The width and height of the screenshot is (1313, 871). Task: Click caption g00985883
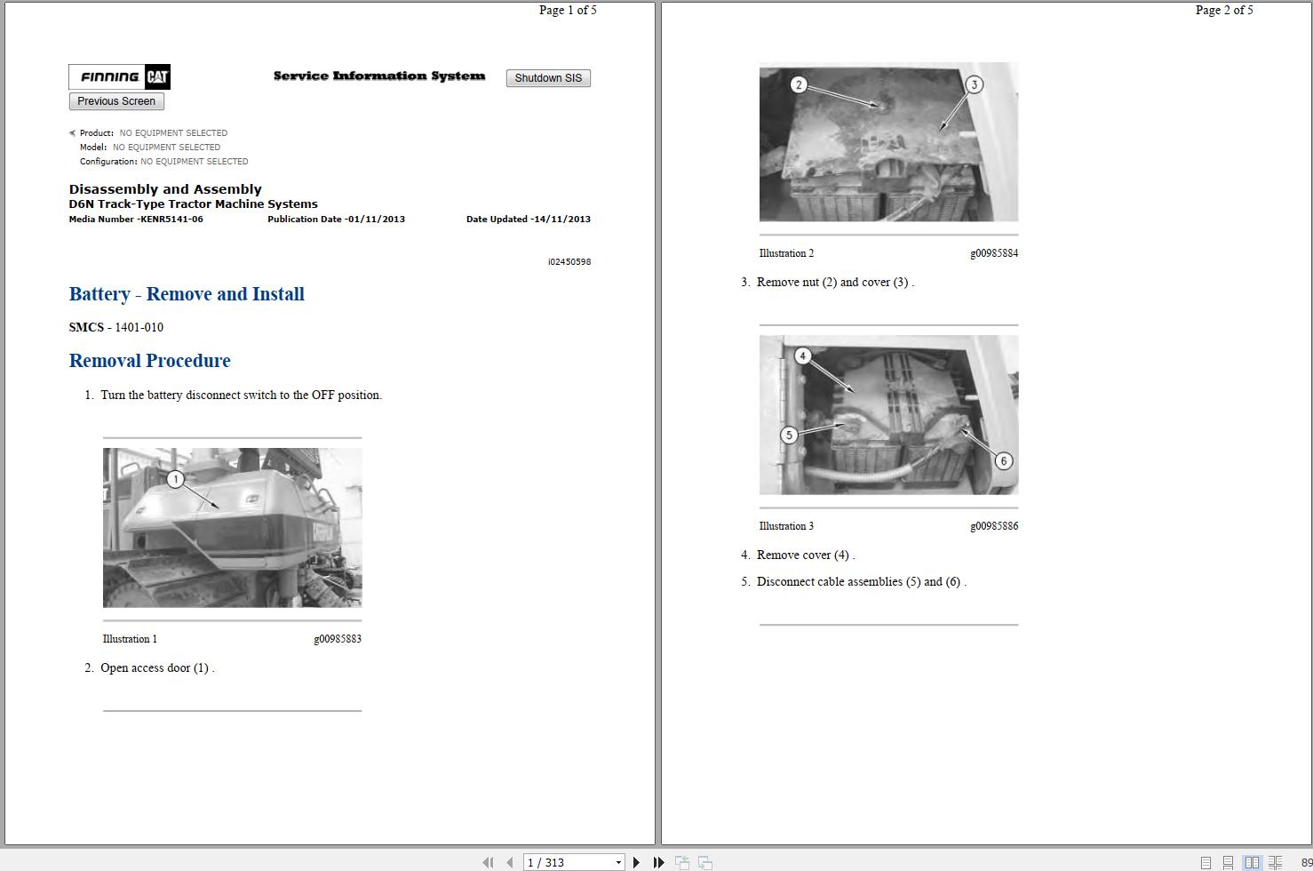click(x=338, y=639)
